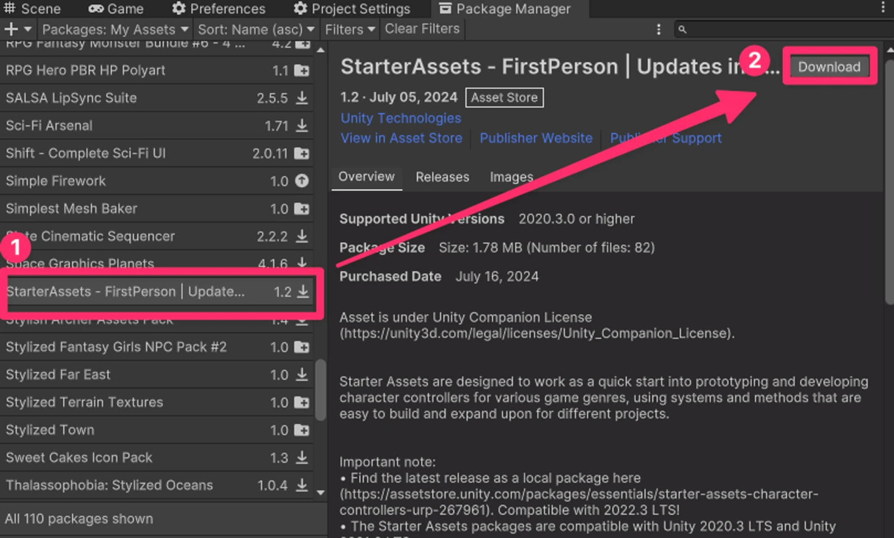This screenshot has height=538, width=894.
Task: Select Simple Firework package
Action: (x=156, y=181)
